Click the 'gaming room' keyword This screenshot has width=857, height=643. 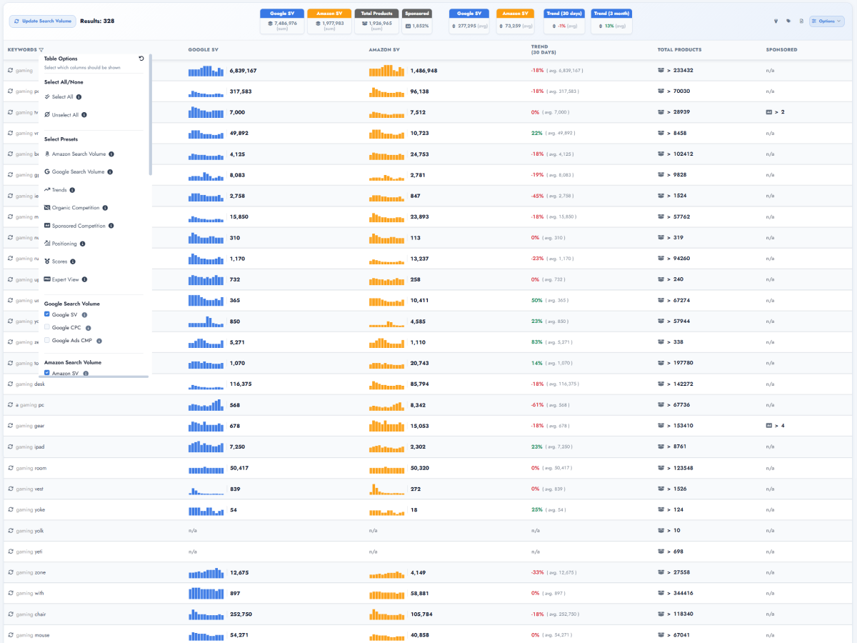point(31,468)
